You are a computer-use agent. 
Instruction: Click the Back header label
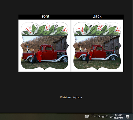(97, 16)
